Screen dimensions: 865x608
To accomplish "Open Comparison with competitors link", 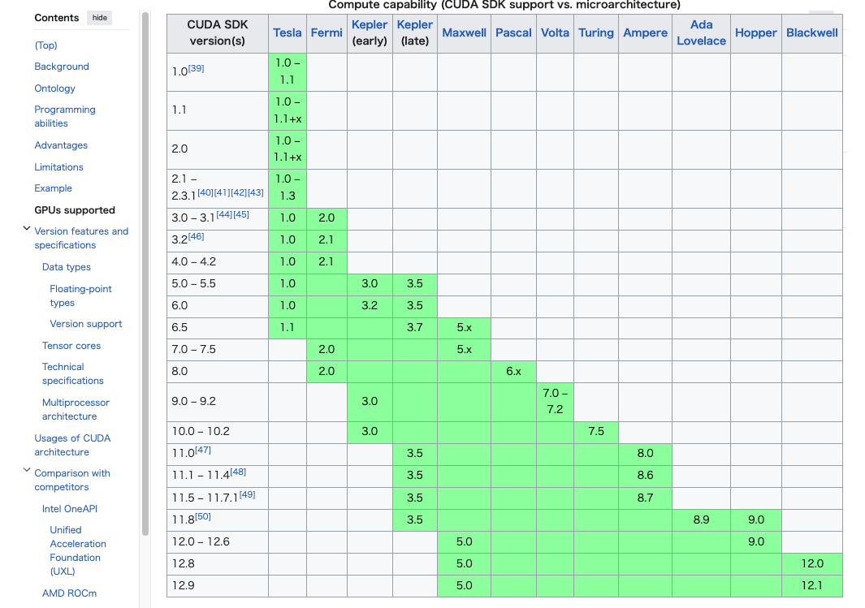I will coord(71,480).
